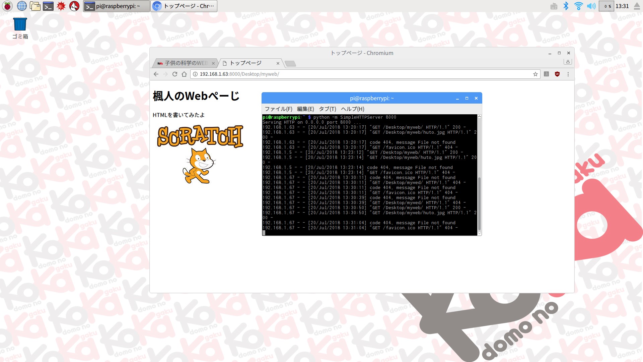Maximize the Chromium window

[x=559, y=53]
